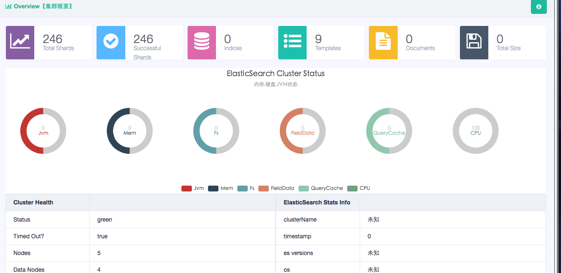Click the FieldData donut chart
Viewport: 561px width, 273px height.
[302, 131]
